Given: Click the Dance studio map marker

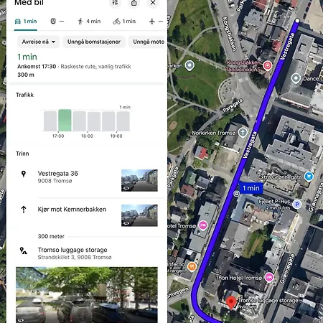Looking at the screenshot, I should [296, 78].
